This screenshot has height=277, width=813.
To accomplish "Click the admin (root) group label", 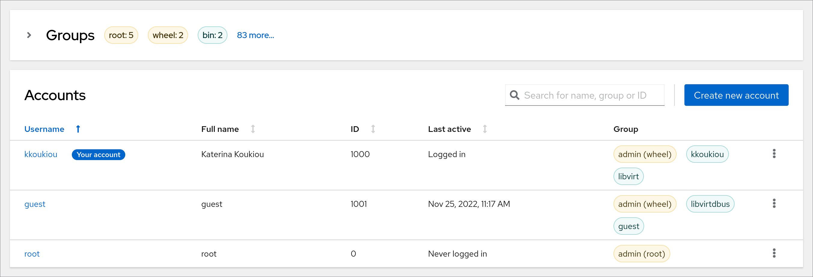I will [641, 254].
